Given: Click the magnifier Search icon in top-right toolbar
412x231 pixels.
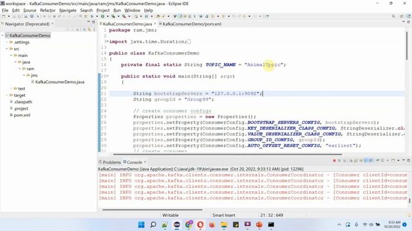Looking at the screenshot, I should tap(393, 16).
